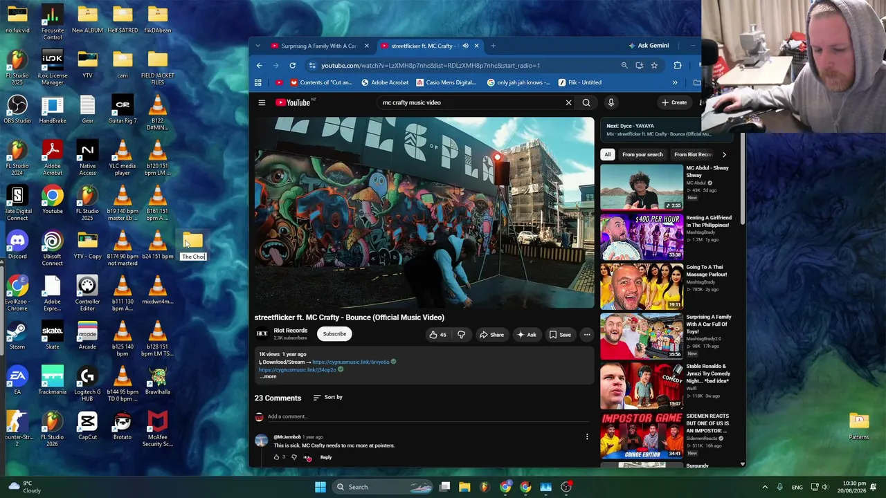Click the YouTube search magnifier button
886x498 pixels.
(x=586, y=102)
